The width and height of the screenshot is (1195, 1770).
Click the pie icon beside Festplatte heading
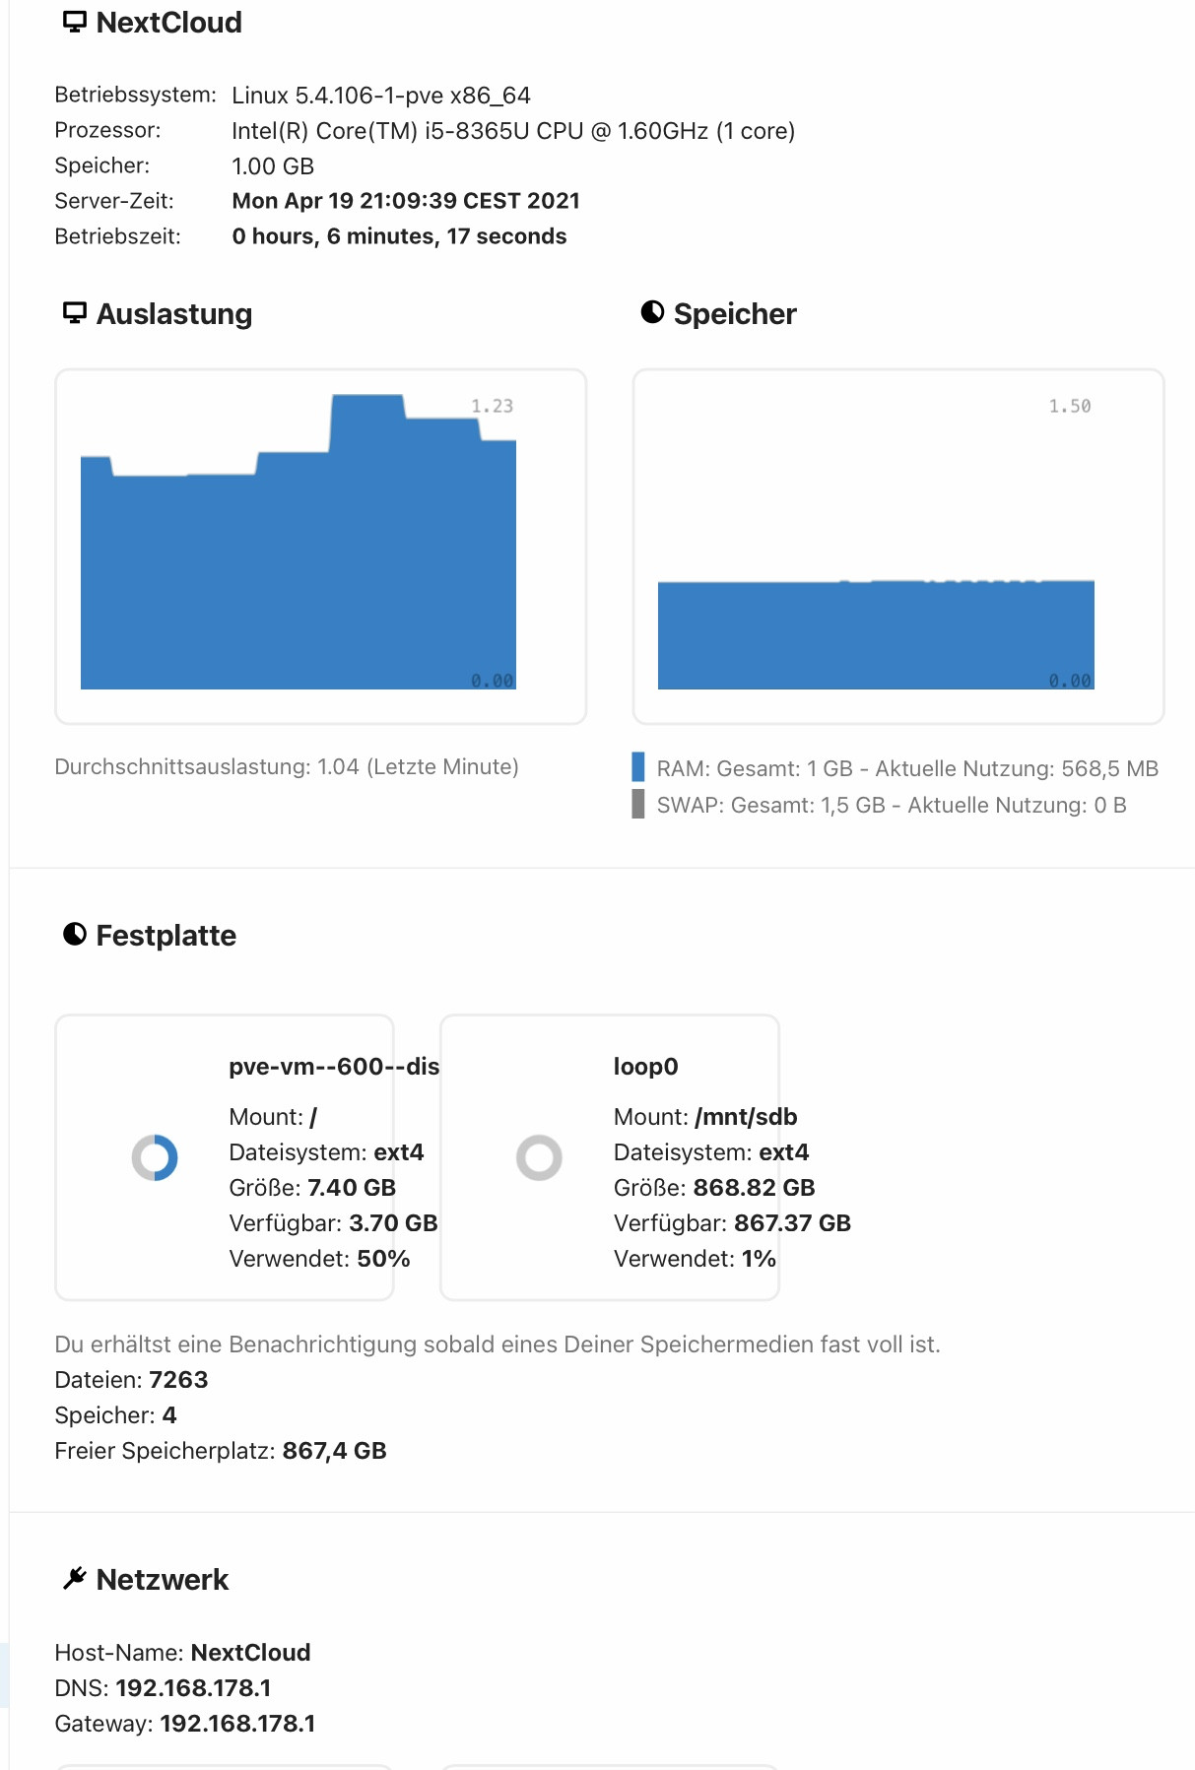[x=75, y=934]
